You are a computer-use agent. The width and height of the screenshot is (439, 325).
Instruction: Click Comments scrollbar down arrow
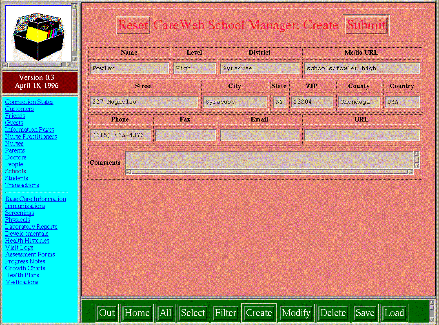[x=417, y=166]
